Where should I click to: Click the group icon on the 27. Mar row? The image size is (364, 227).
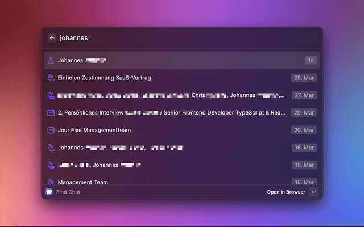(x=51, y=95)
